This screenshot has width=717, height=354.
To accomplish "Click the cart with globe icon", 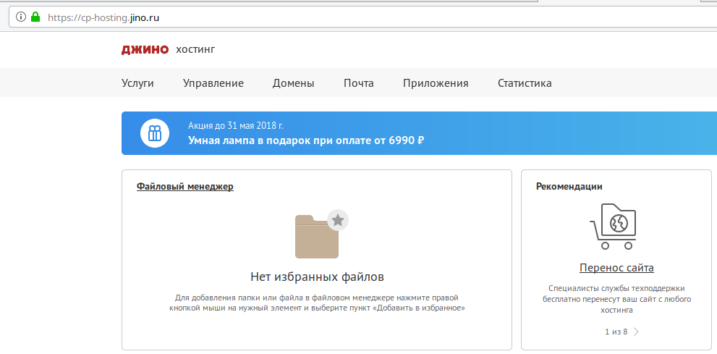I will click(x=614, y=226).
